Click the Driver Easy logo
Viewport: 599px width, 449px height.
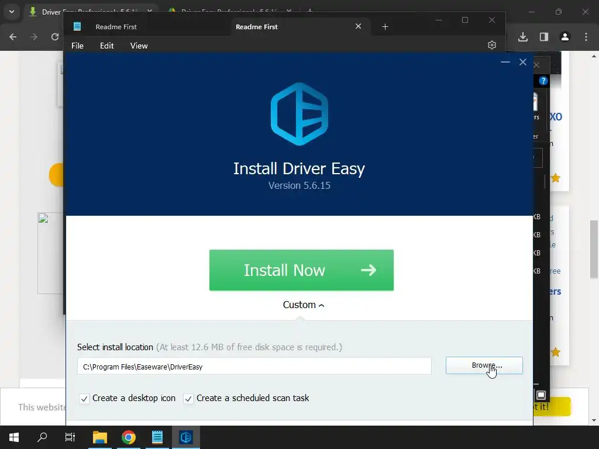click(x=299, y=114)
